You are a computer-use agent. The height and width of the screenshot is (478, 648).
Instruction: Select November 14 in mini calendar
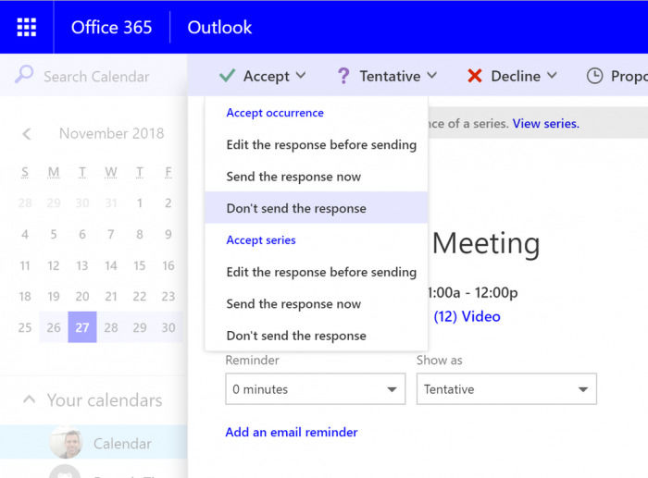111,265
